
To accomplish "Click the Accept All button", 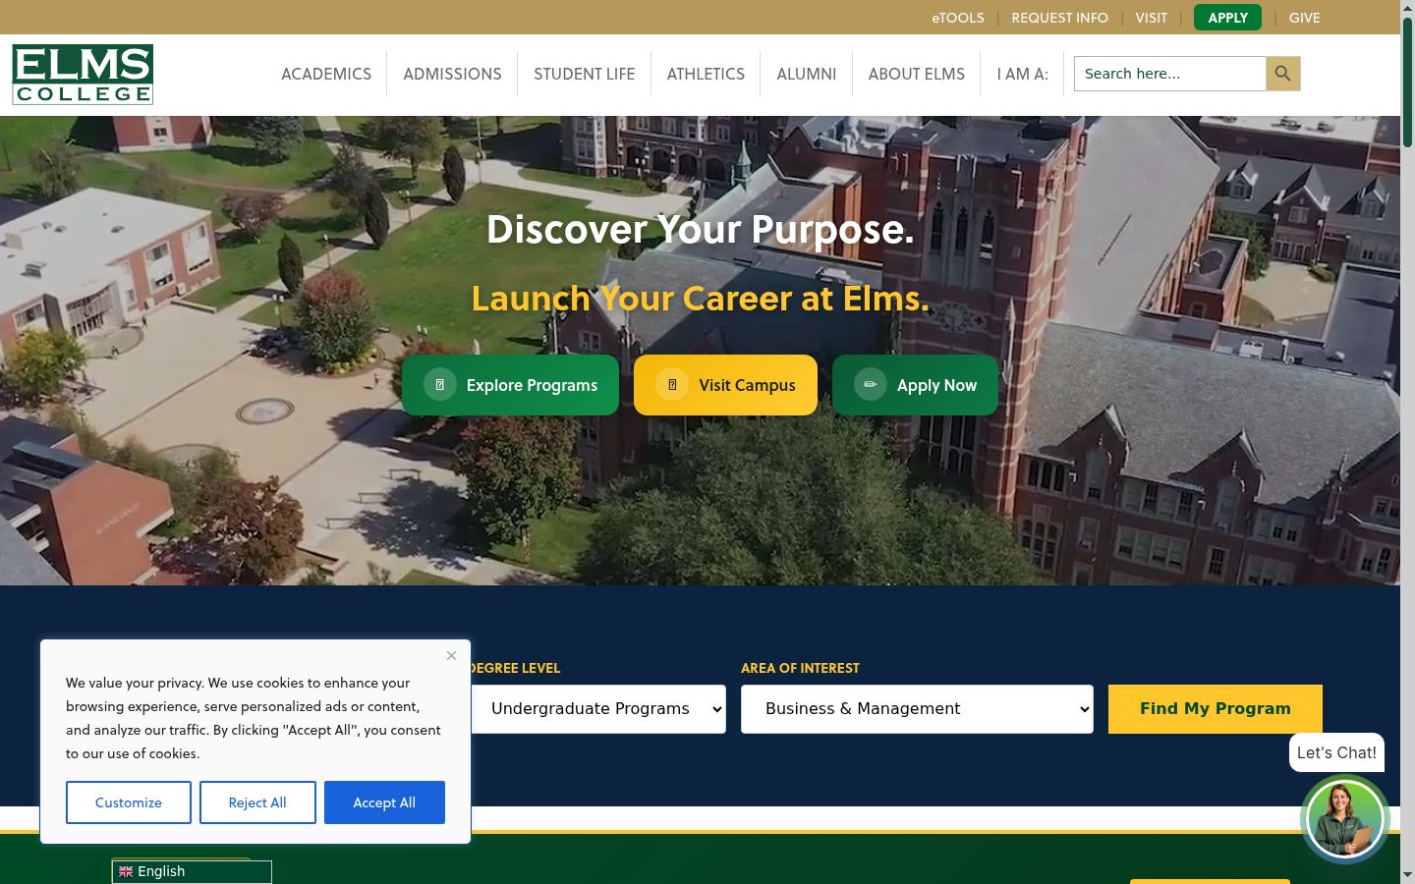I will pos(384,802).
